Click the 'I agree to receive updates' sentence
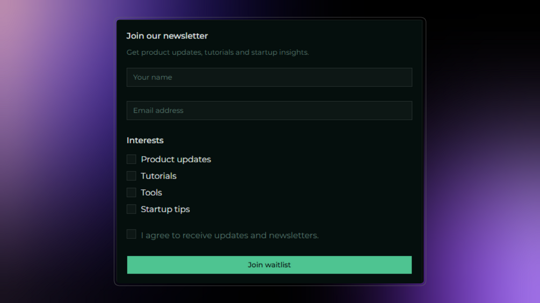The image size is (540, 303). click(x=230, y=235)
